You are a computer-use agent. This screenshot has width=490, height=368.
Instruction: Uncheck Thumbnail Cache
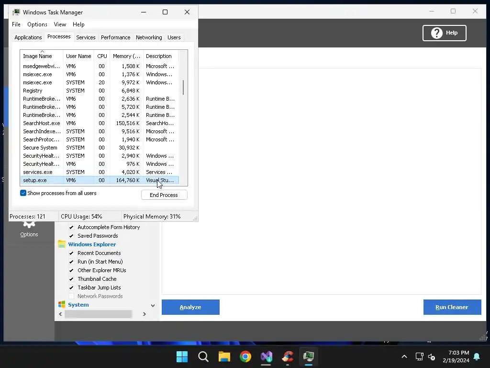[x=71, y=279]
